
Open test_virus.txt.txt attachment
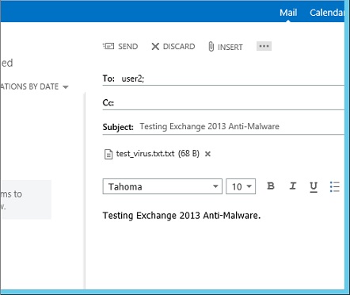pos(158,154)
